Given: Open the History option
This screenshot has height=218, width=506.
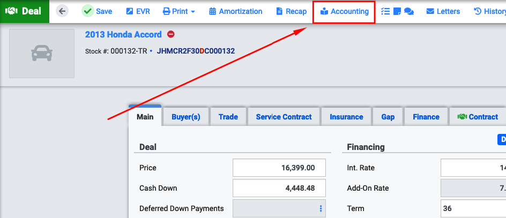Looking at the screenshot, I should coord(489,11).
